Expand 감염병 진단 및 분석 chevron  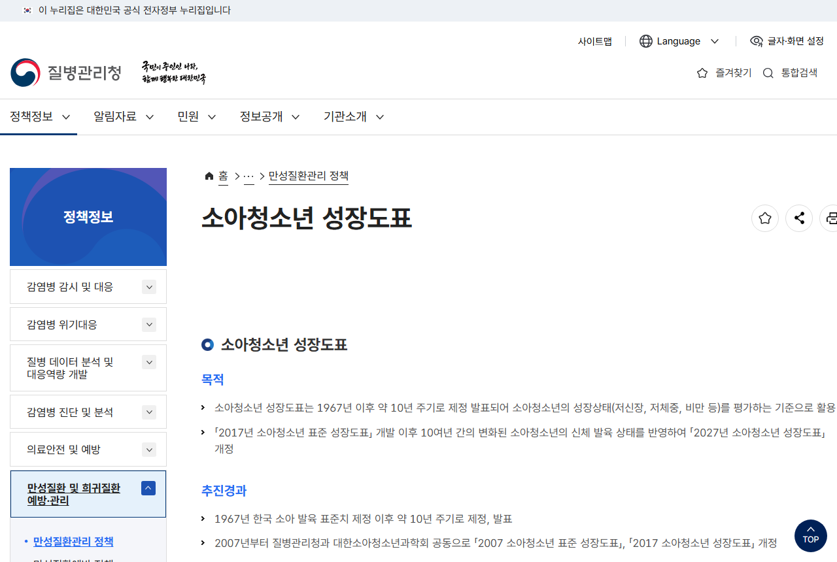pos(149,412)
